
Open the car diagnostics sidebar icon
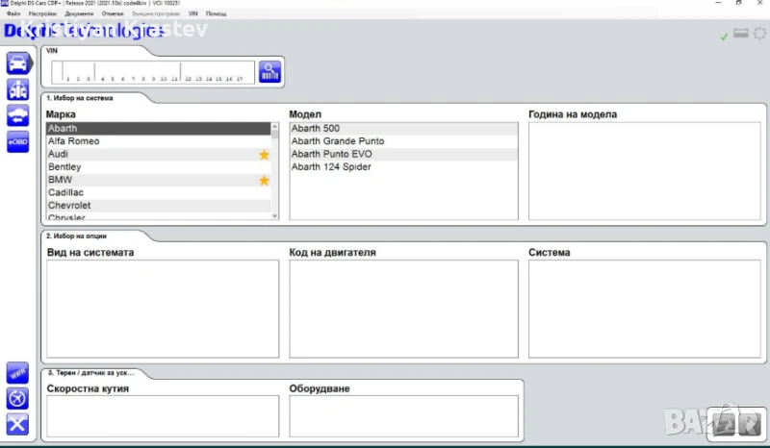click(18, 64)
